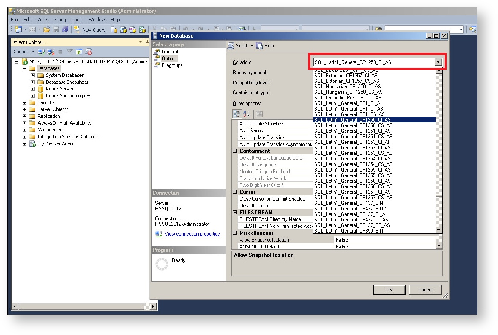Open the Tools menu

(77, 20)
